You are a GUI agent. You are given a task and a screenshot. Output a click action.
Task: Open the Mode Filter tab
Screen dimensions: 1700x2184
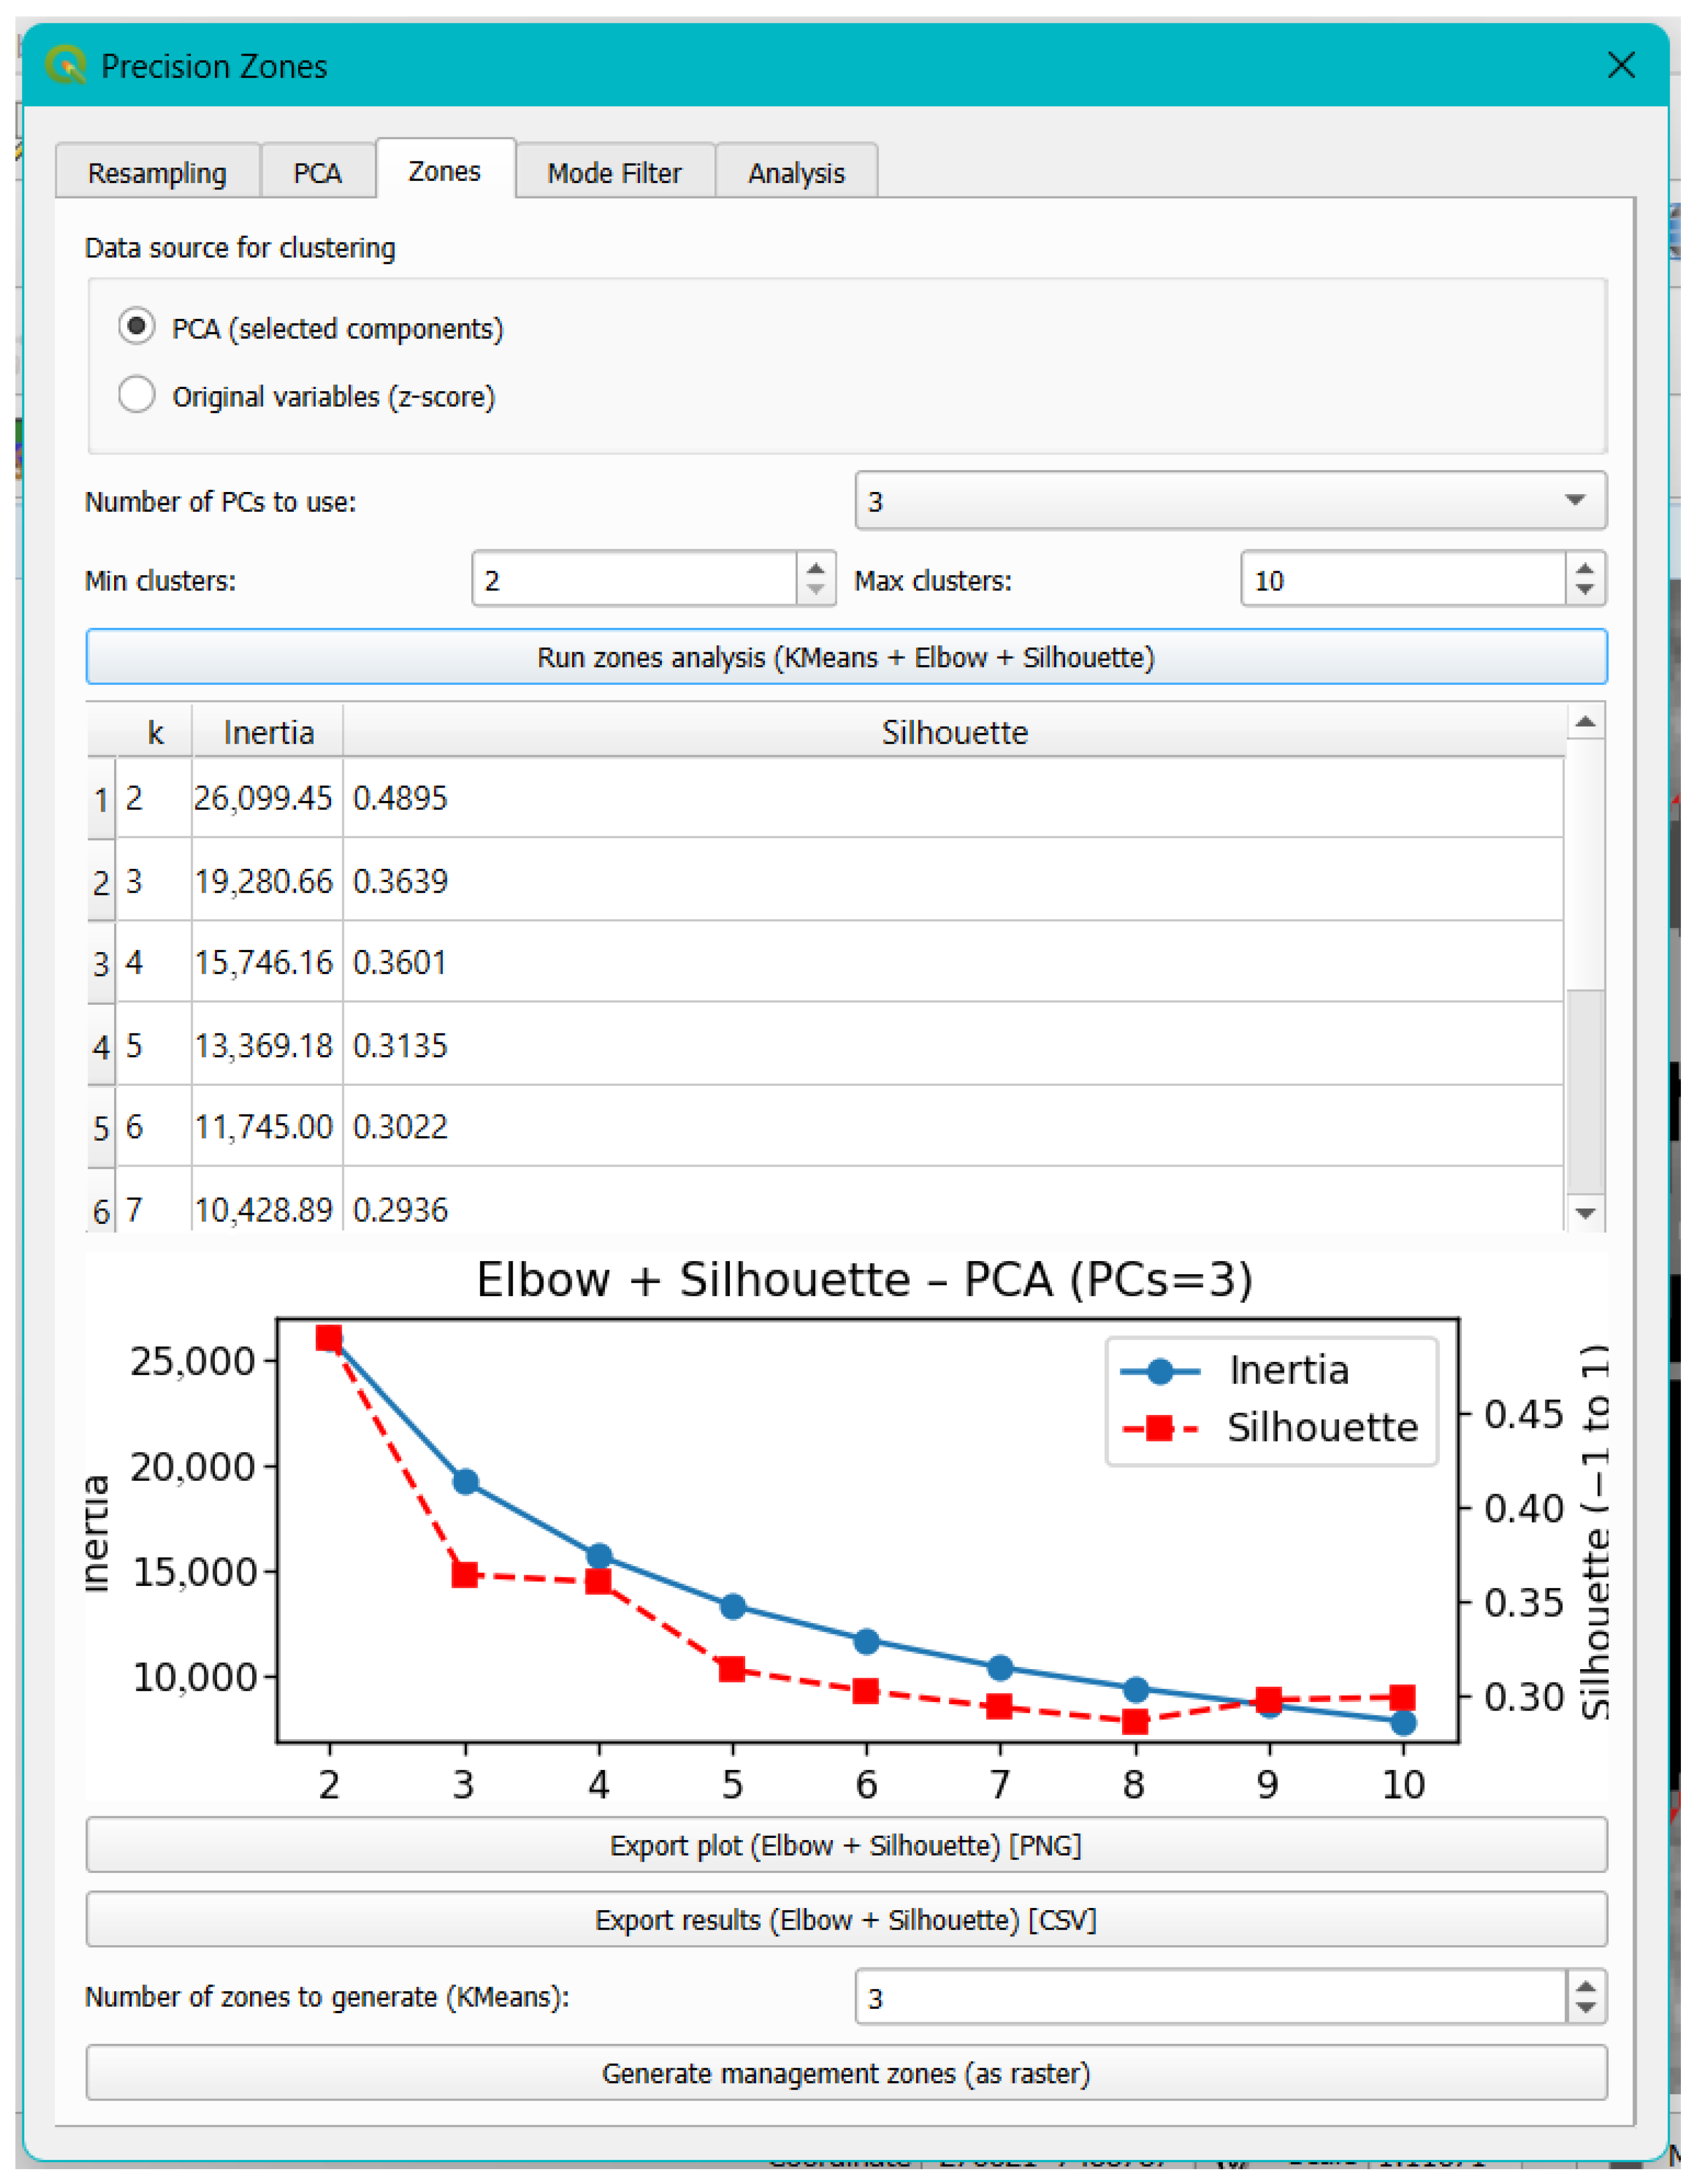[x=614, y=173]
